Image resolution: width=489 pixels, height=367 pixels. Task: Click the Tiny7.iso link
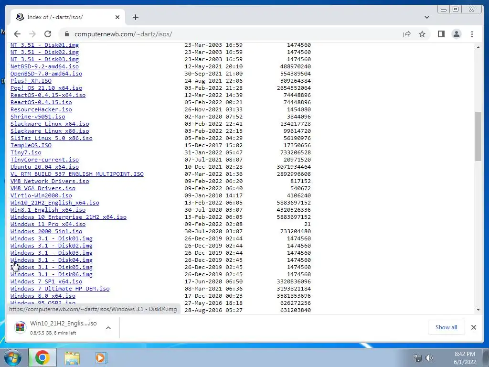pyautogui.click(x=26, y=152)
